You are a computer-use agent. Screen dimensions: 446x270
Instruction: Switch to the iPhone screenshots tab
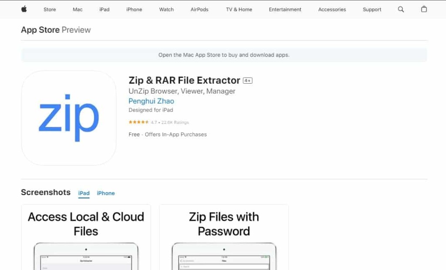pos(105,193)
